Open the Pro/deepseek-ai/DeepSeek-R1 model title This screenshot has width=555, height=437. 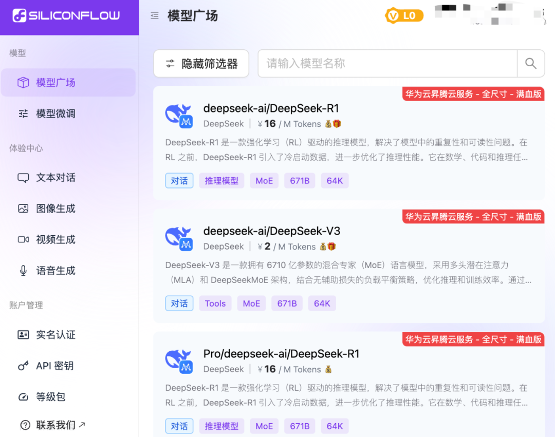pyautogui.click(x=282, y=354)
